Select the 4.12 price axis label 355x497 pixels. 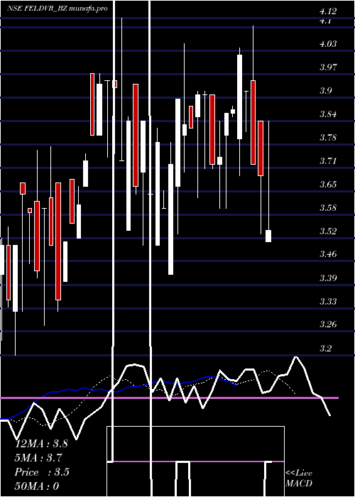328,12
